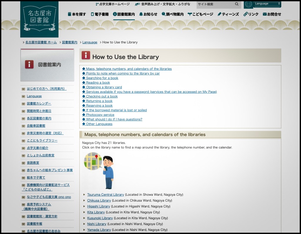Open 点字文庫ホームページ Braille library link
The width and height of the screenshot is (301, 234).
[x=113, y=4]
